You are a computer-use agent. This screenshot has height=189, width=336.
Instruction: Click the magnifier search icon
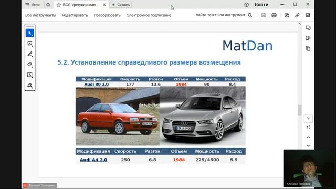click(x=250, y=15)
